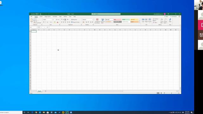Viewport: 203px width, 114px height.
Task: Click the Wrap Text button
Action: pyautogui.click(x=74, y=20)
